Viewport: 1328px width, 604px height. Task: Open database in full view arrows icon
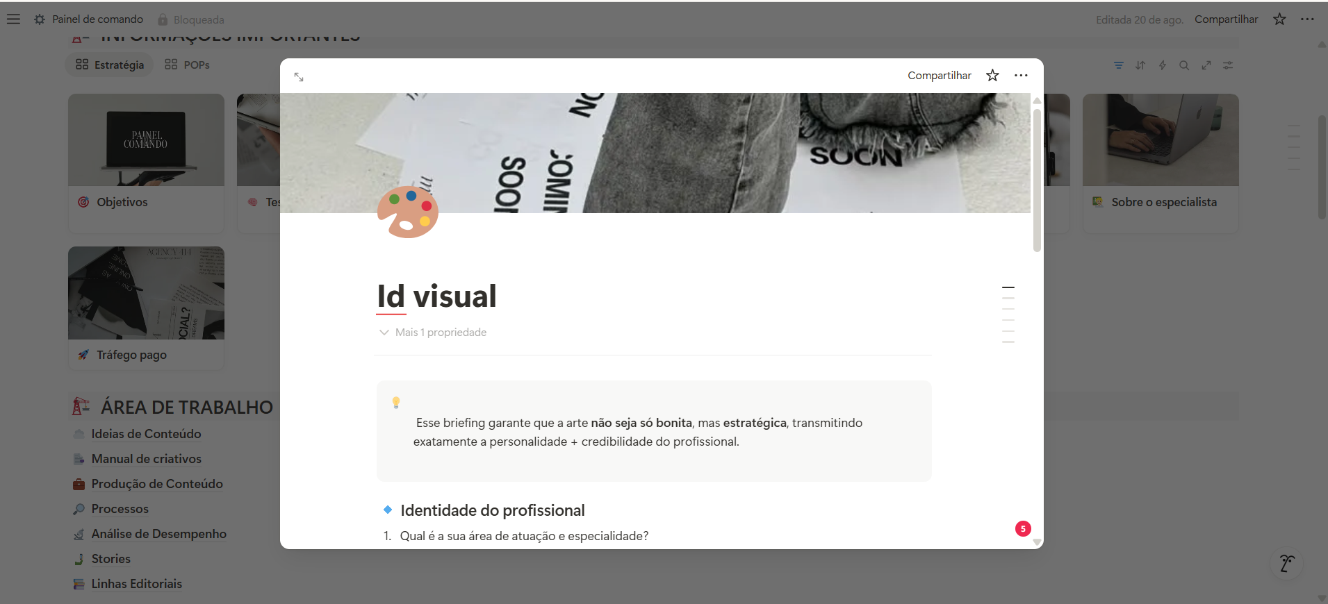pos(1206,65)
